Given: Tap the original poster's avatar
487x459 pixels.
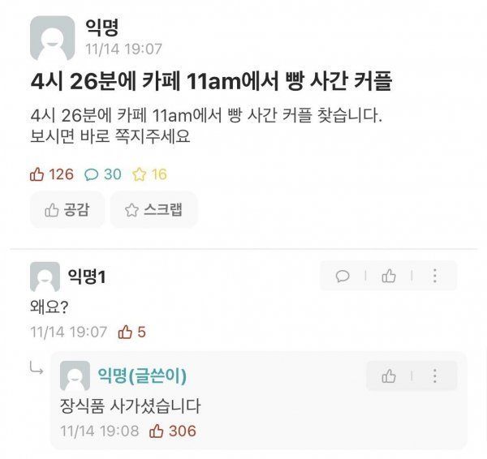Looking at the screenshot, I should pos(52,38).
